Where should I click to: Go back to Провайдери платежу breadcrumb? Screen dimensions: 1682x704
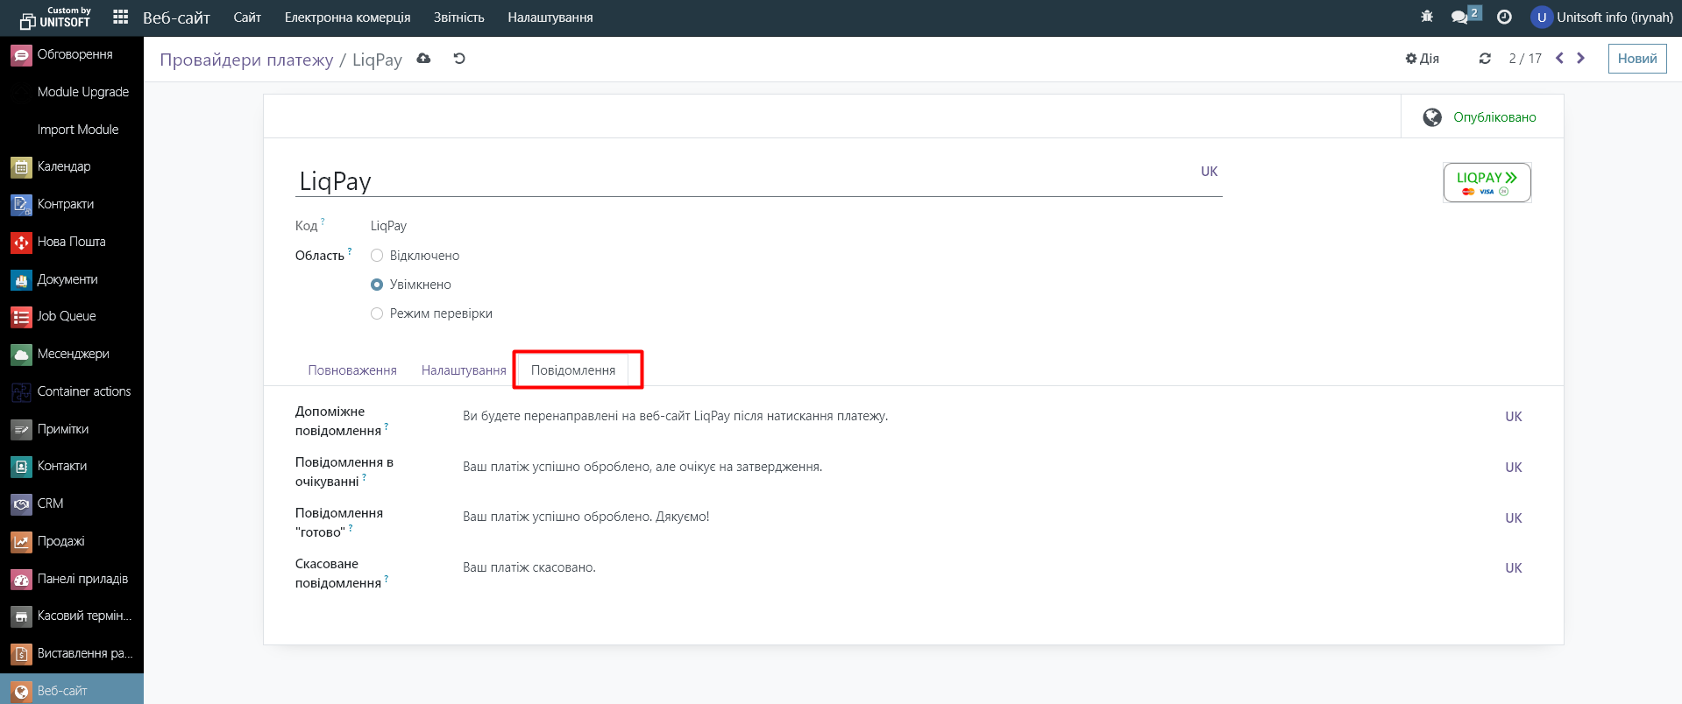(246, 60)
